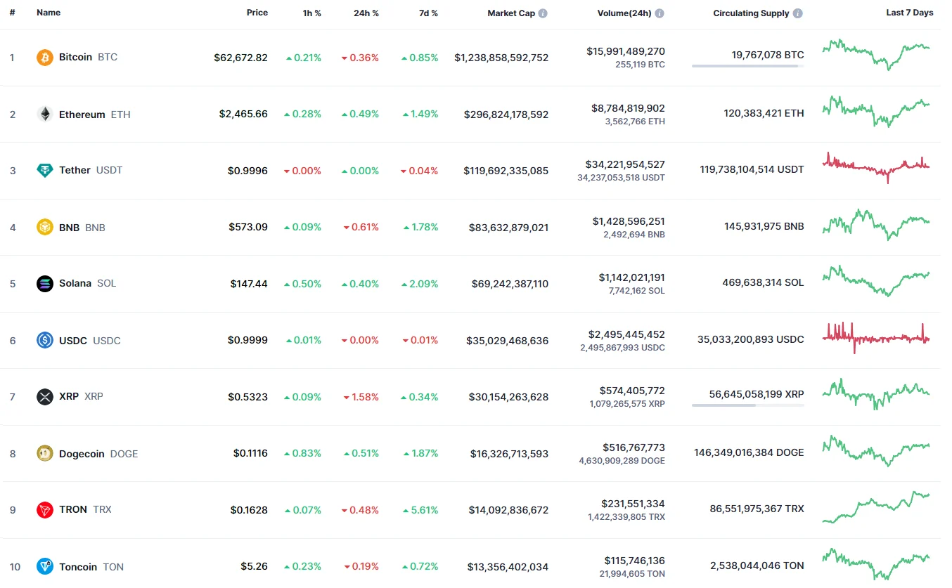Click Bitcoin circulating supply progress bar

[x=747, y=66]
